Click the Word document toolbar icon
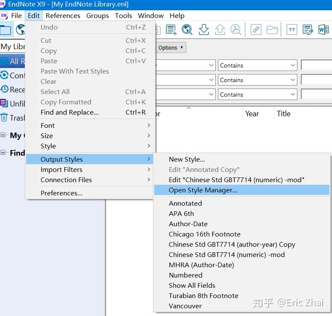This screenshot has height=316, width=332. [x=323, y=30]
